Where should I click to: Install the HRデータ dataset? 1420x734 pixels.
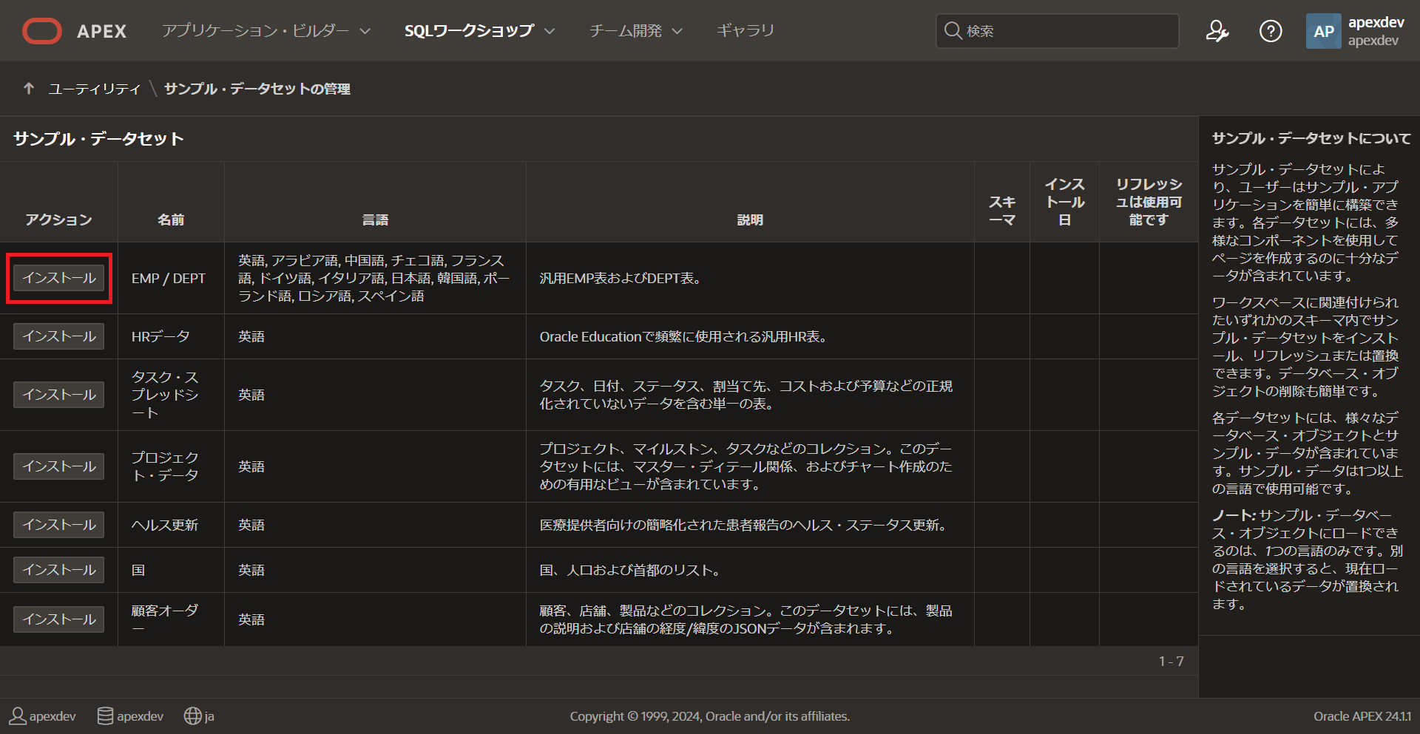pyautogui.click(x=59, y=336)
